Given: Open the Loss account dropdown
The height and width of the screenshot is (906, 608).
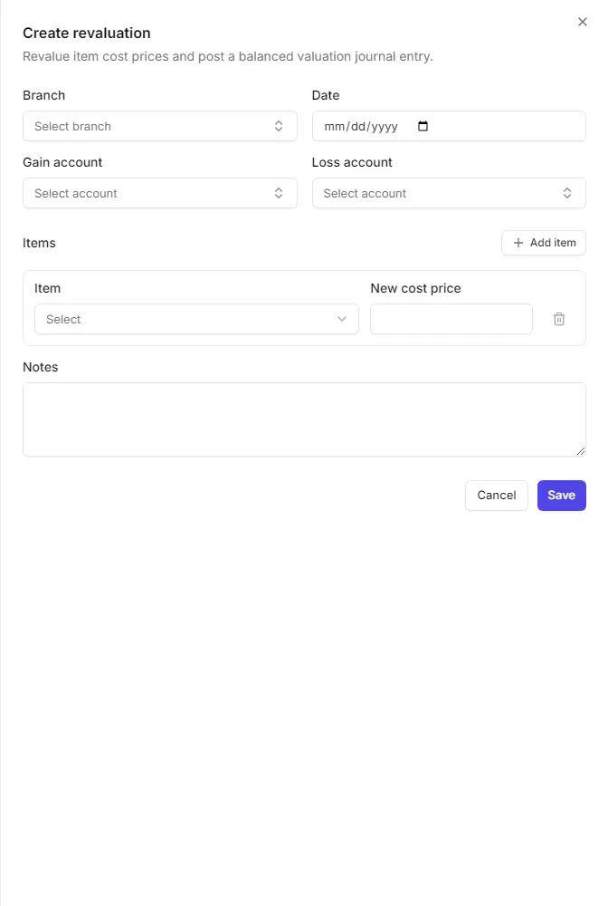Looking at the screenshot, I should 449,193.
